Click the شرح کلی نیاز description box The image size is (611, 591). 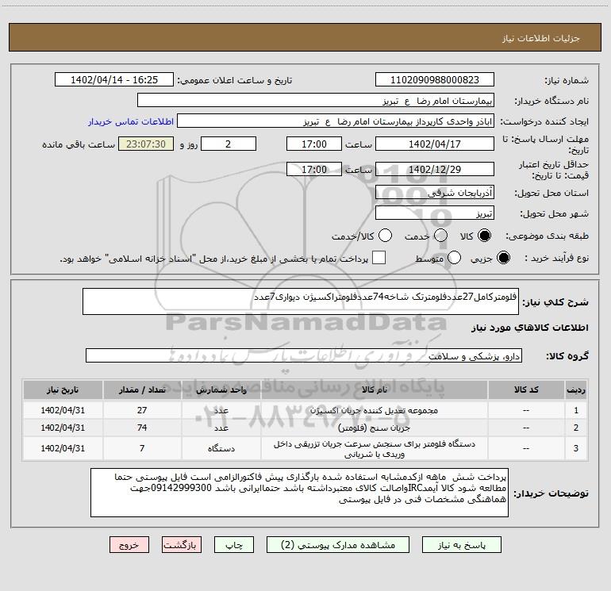[x=301, y=301]
